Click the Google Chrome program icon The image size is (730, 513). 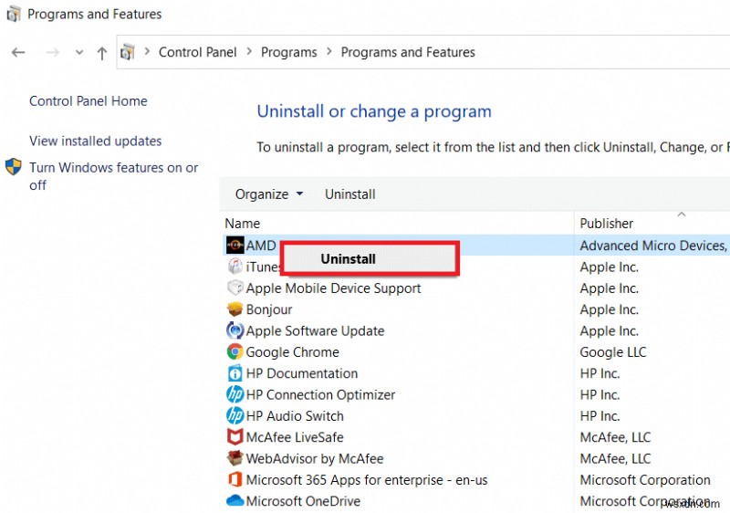point(235,352)
